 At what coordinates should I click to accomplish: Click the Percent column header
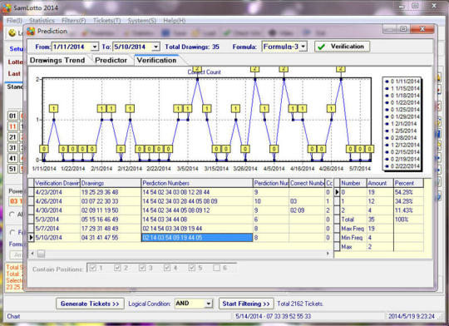(x=408, y=183)
